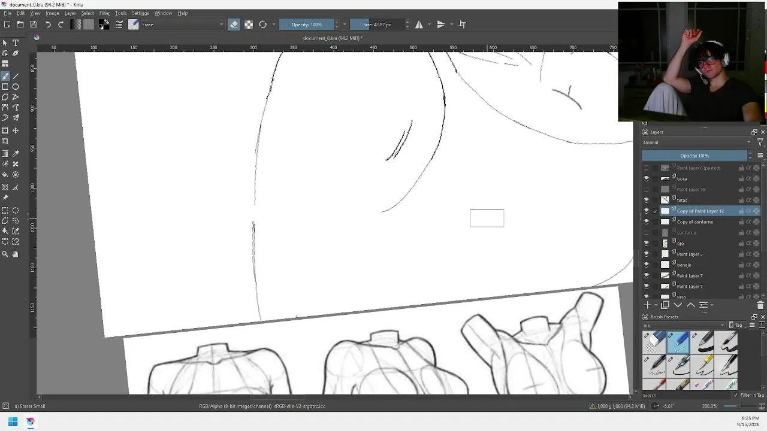
Task: Adjust the brush Opacity slider in toolbar
Action: (307, 25)
